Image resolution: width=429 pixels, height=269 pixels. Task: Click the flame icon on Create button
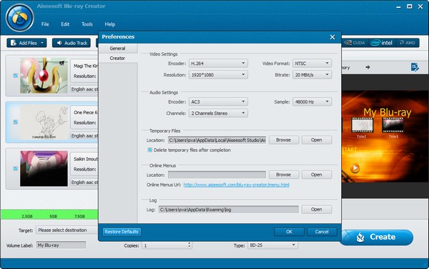pyautogui.click(x=360, y=237)
